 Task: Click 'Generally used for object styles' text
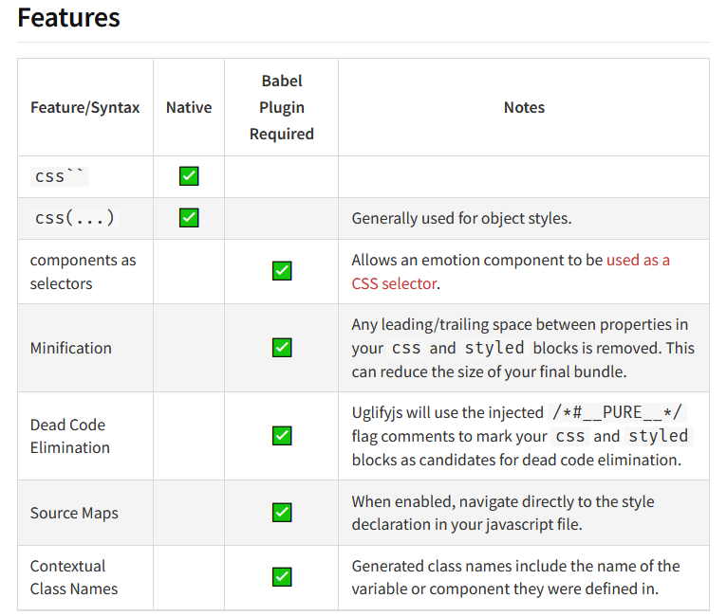[461, 218]
